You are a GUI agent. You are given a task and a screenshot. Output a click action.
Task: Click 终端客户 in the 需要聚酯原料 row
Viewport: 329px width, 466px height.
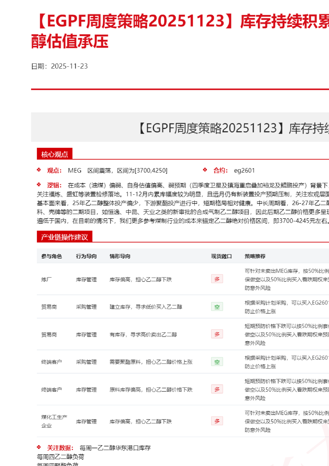point(52,362)
